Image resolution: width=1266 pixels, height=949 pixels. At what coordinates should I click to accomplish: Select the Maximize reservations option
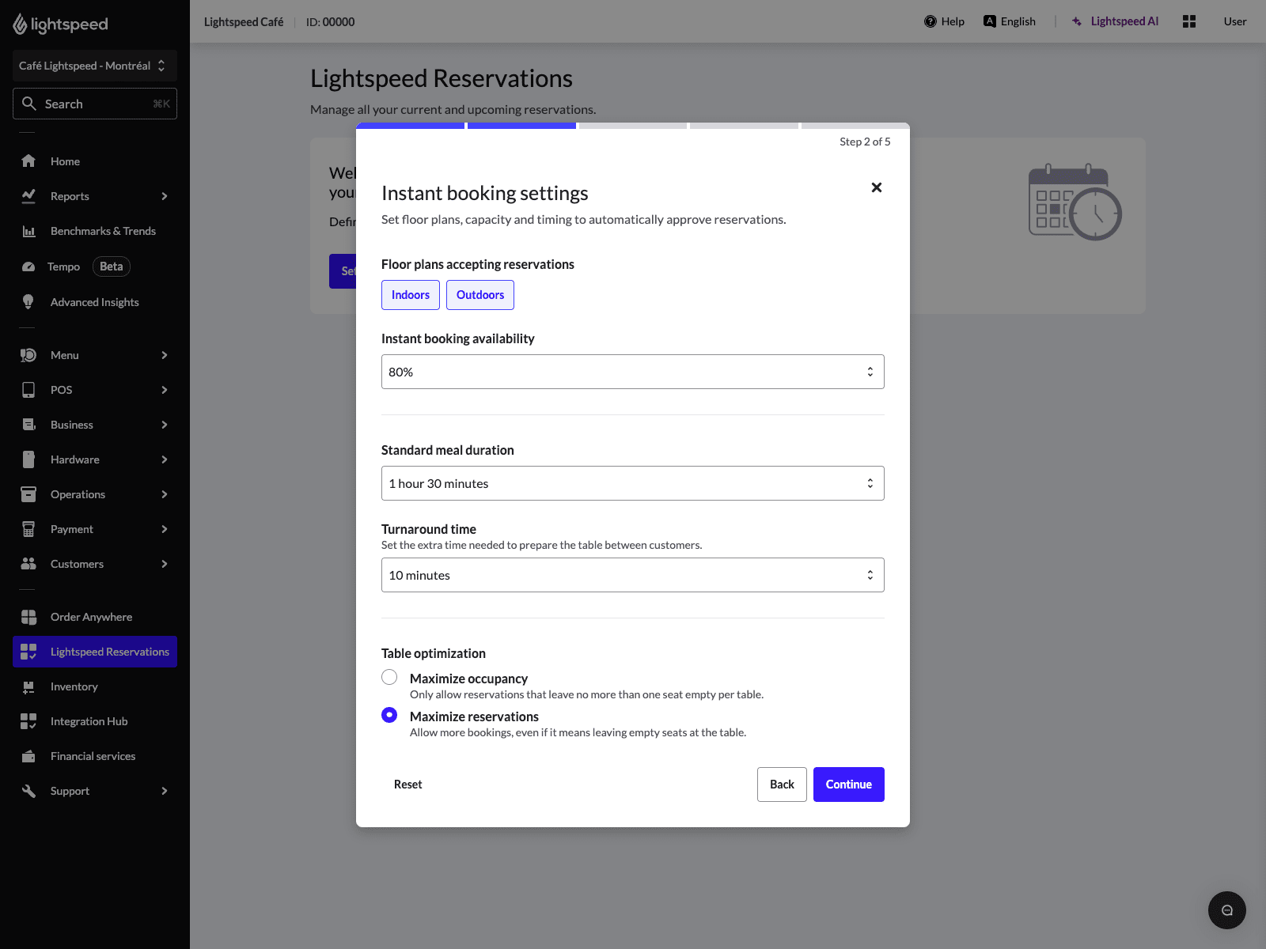pyautogui.click(x=389, y=715)
